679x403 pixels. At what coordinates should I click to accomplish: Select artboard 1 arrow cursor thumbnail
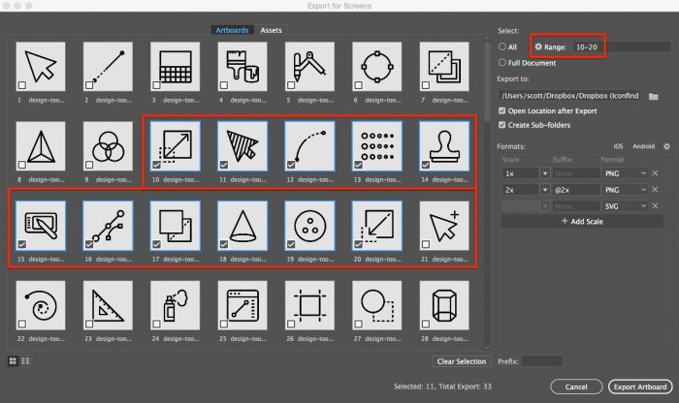41,67
